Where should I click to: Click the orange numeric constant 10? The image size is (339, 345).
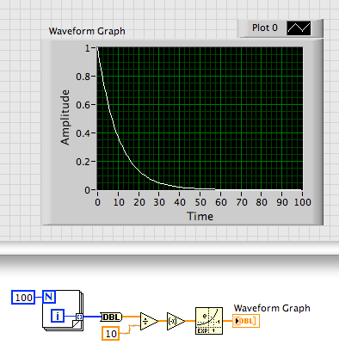111,334
